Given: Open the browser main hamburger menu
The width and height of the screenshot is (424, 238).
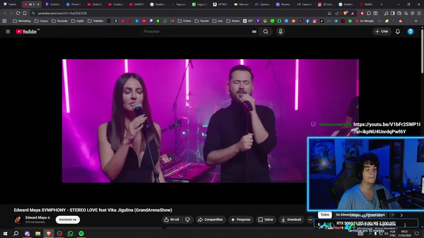Looking at the screenshot, I should (419, 13).
